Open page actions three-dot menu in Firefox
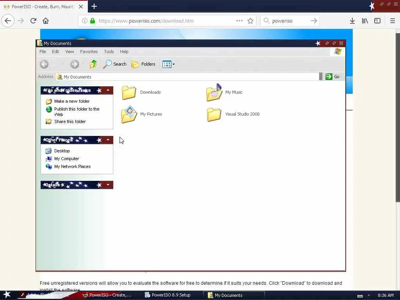Viewport: 400px width, 300px height. (239, 21)
